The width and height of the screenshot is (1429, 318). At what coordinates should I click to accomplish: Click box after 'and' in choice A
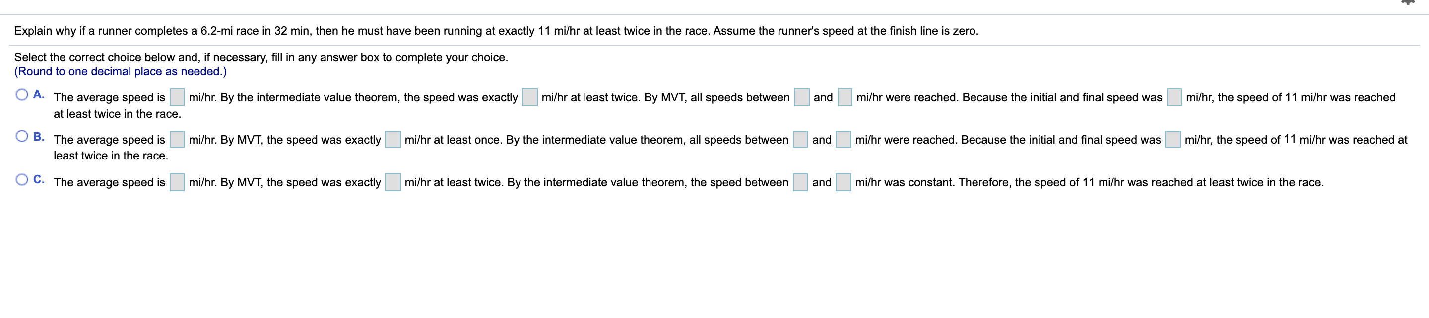coord(845,97)
